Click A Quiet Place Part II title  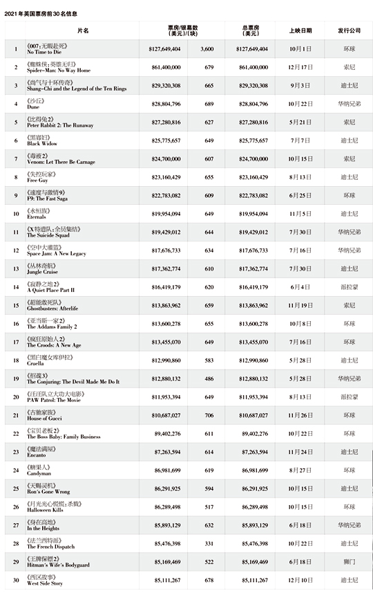(50, 290)
